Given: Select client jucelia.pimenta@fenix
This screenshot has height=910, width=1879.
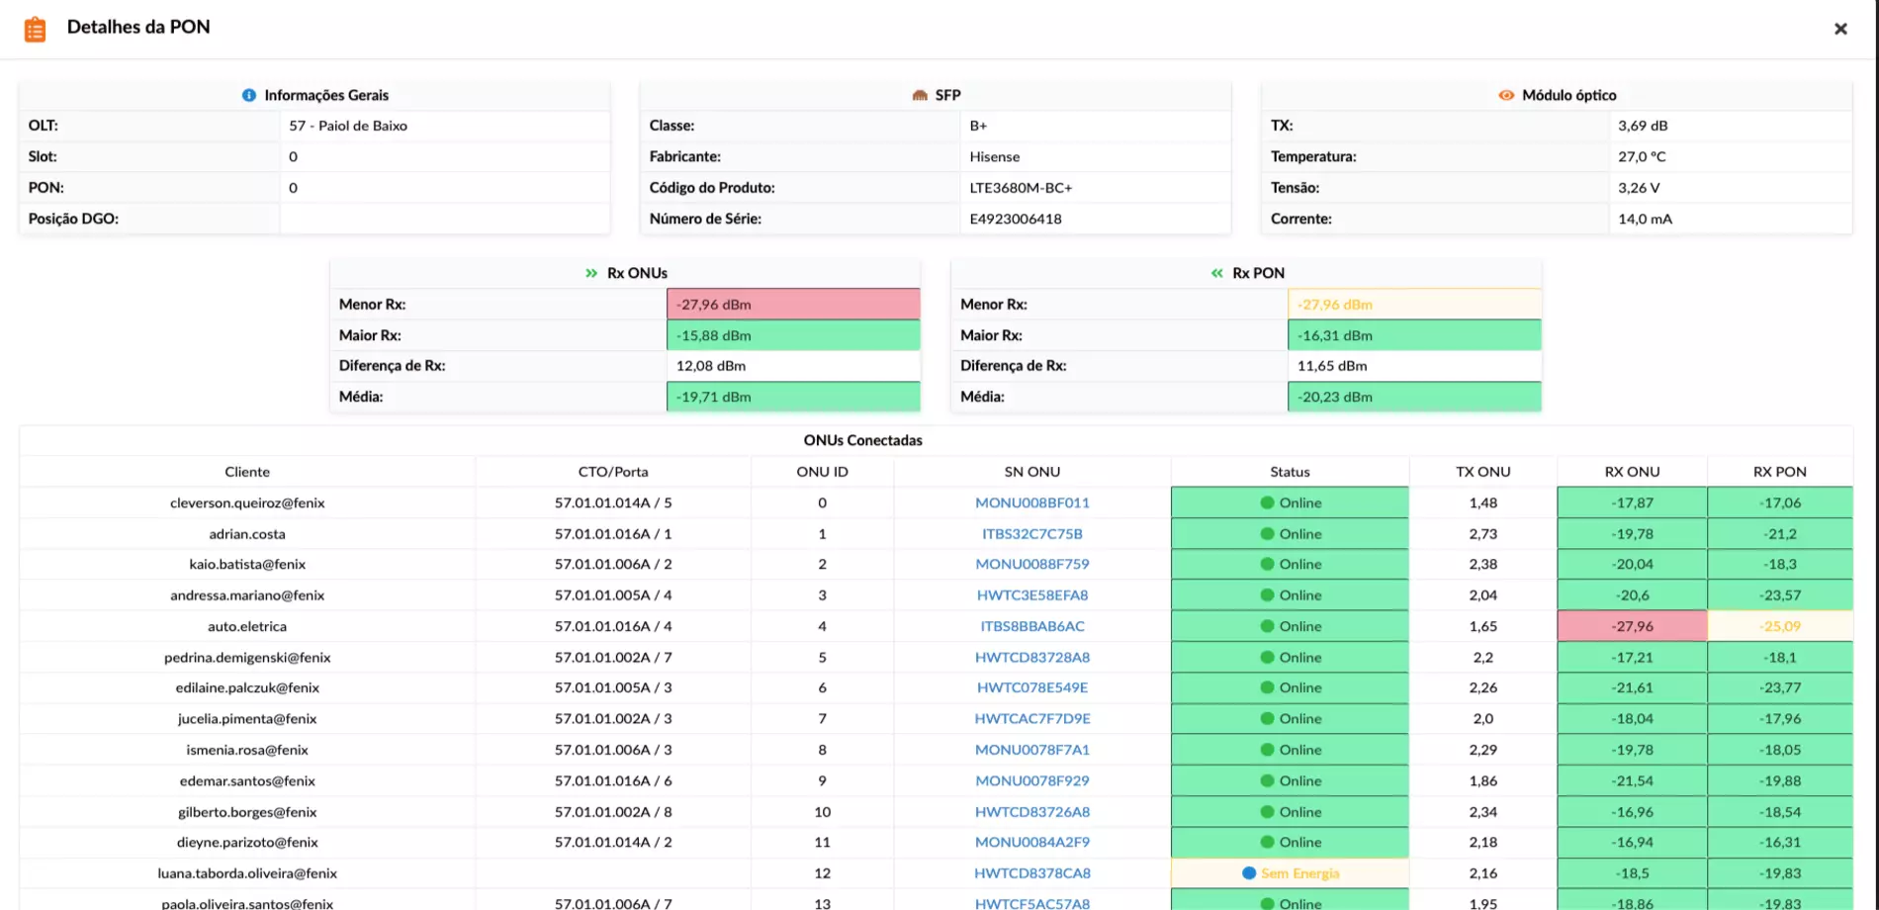Looking at the screenshot, I should (x=247, y=718).
